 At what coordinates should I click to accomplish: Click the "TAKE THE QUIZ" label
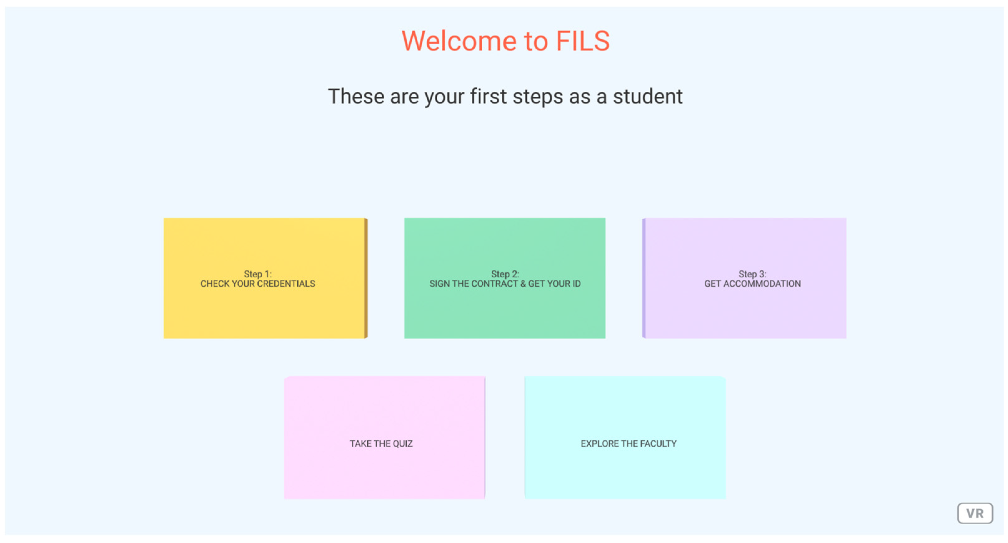[x=381, y=444]
